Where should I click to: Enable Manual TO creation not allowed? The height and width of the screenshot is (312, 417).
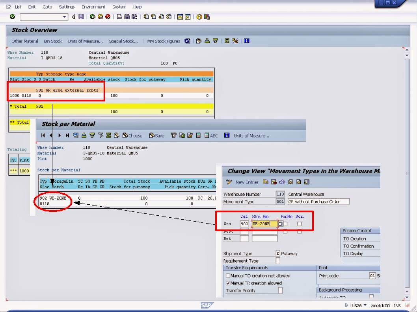click(x=228, y=276)
